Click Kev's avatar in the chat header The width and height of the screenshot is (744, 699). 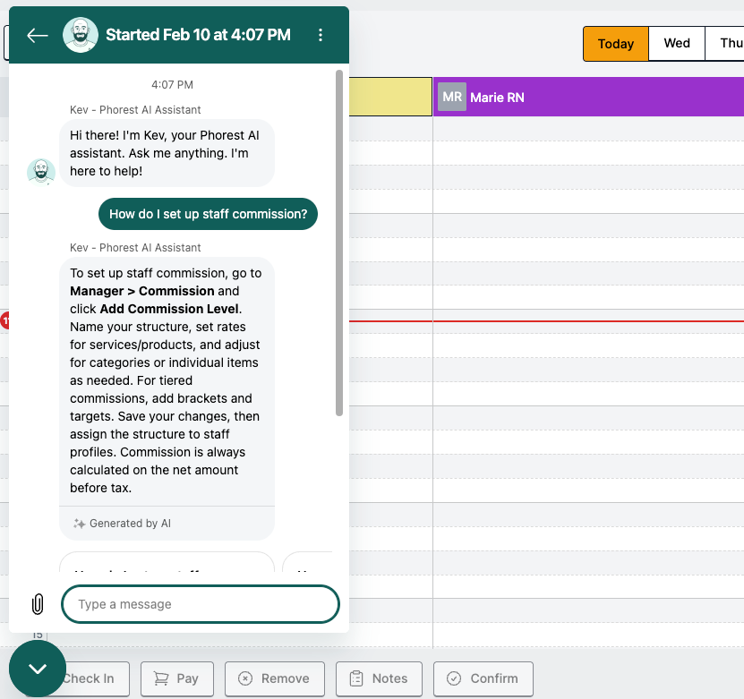tap(81, 35)
